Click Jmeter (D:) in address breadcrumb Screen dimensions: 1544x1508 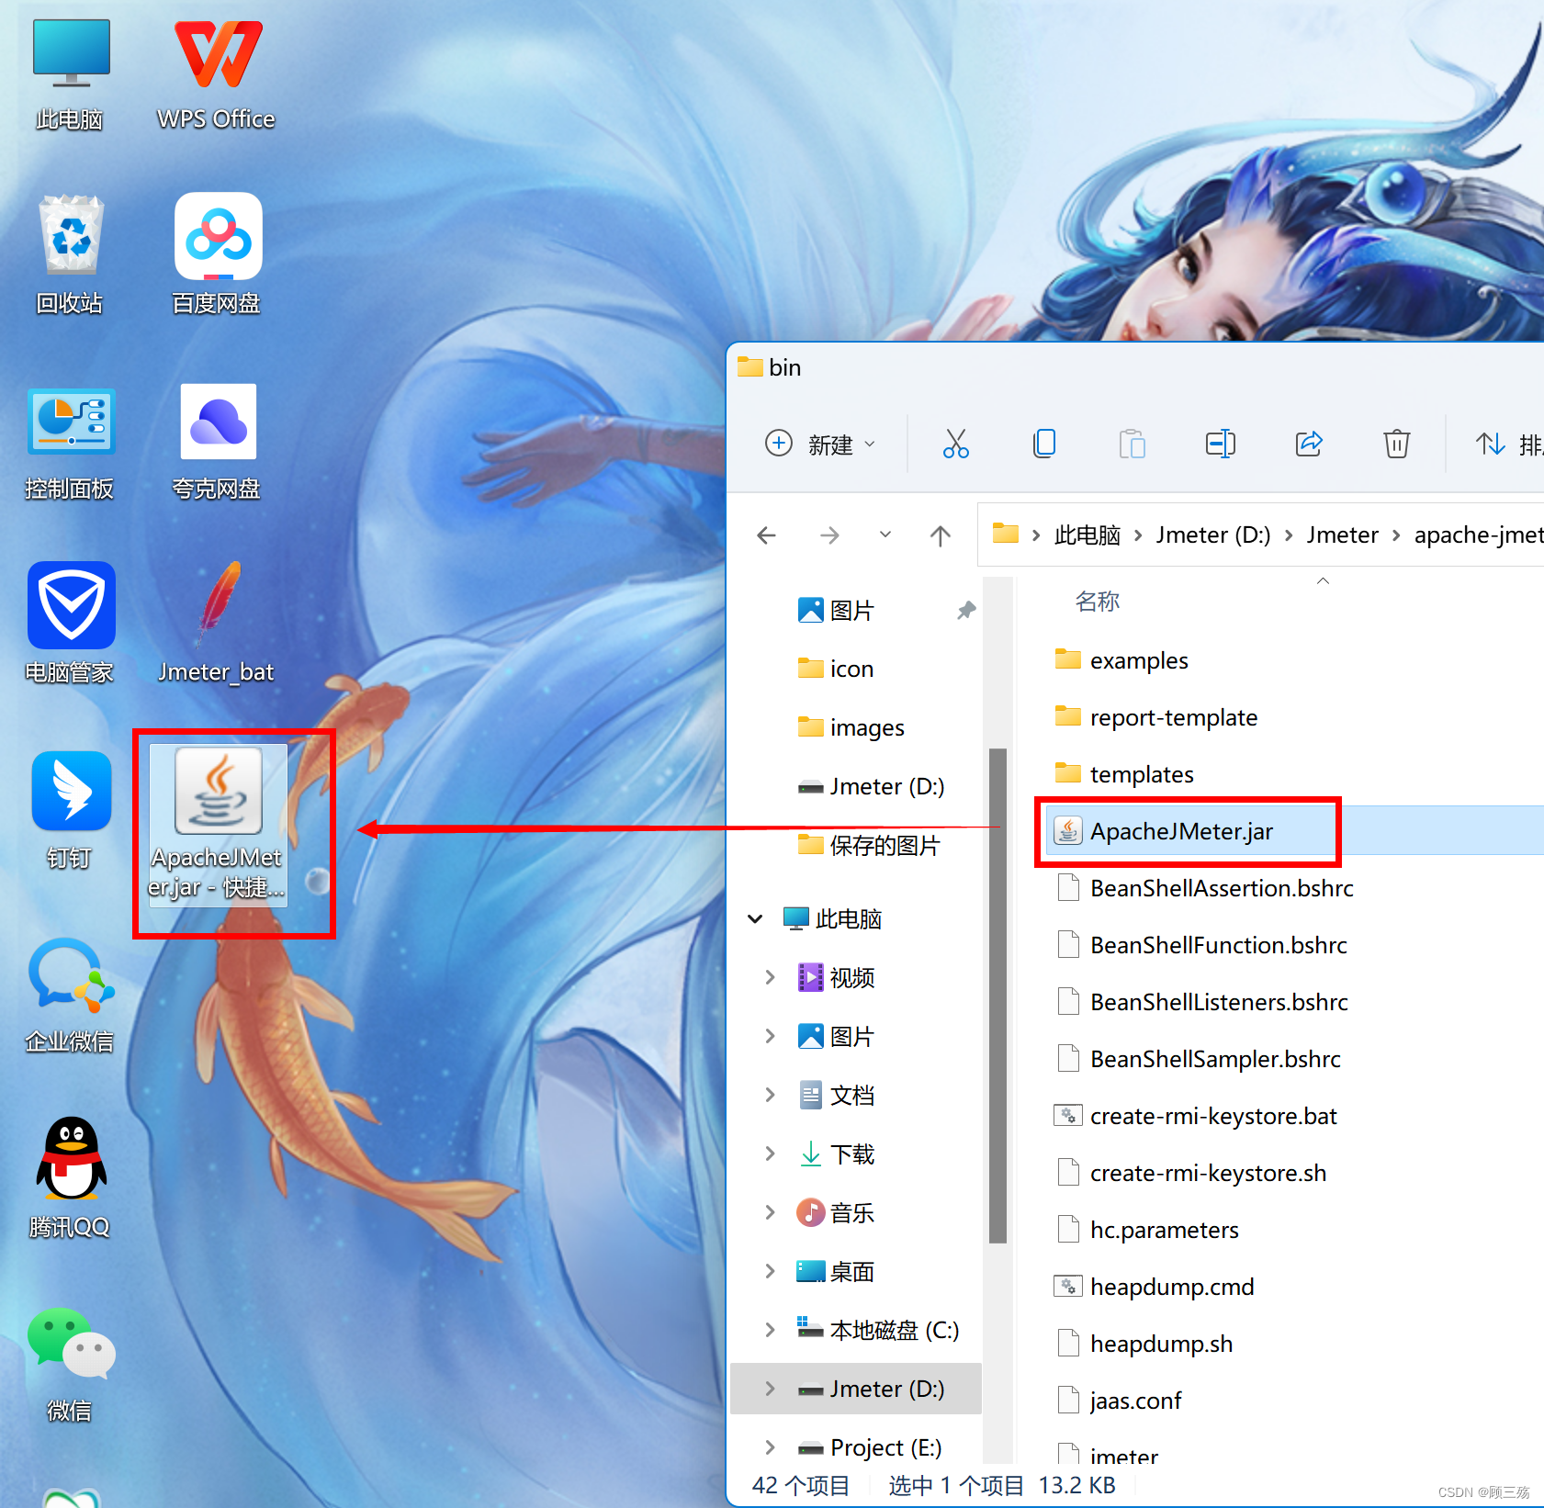[x=1213, y=535]
